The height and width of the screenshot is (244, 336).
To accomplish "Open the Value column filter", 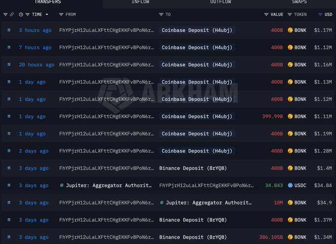I will pyautogui.click(x=266, y=14).
